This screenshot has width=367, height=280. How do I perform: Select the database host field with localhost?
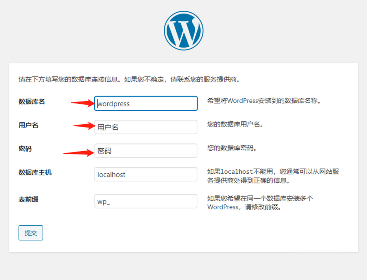tap(146, 174)
